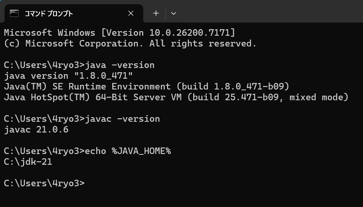Viewport: 363px width, 207px height.
Task: Click the "javac -version" command text
Action: tap(122, 119)
